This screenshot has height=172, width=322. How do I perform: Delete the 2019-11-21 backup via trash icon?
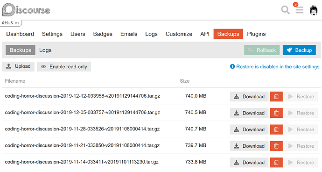click(x=276, y=146)
